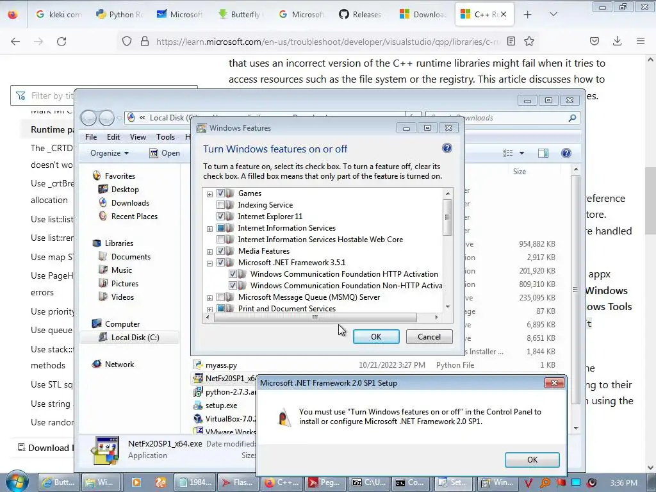Click Explorer change view icon
Image resolution: width=656 pixels, height=492 pixels.
pos(508,153)
